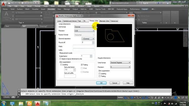The width and height of the screenshot is (189, 106).
Task: Open the Tolerances tab
Action: 114,21
